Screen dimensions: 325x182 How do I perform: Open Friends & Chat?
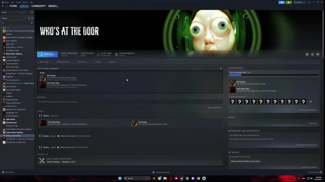(315, 172)
